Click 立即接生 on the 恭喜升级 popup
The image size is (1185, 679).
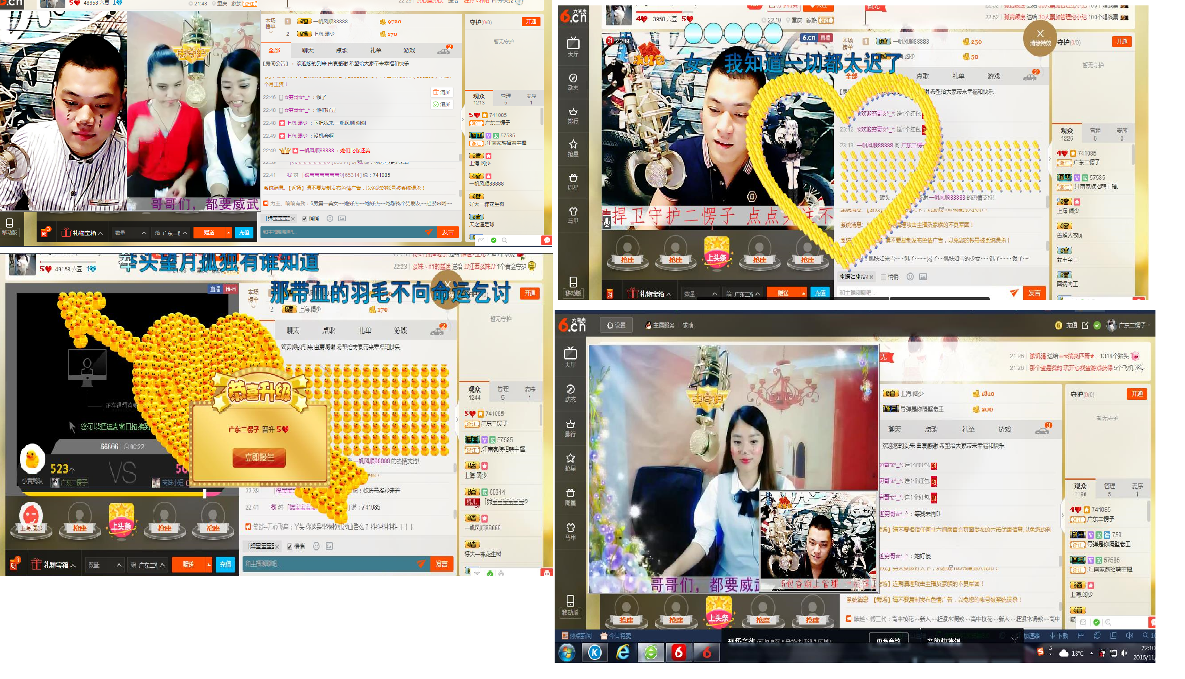click(259, 458)
